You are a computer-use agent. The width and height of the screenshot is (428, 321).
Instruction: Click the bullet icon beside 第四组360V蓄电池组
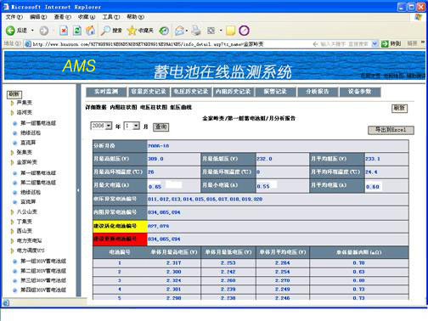(x=15, y=290)
